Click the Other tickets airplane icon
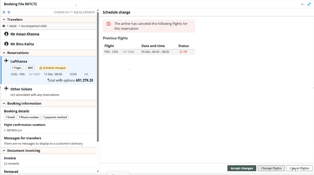The height and width of the screenshot is (175, 314). pyautogui.click(x=6, y=89)
